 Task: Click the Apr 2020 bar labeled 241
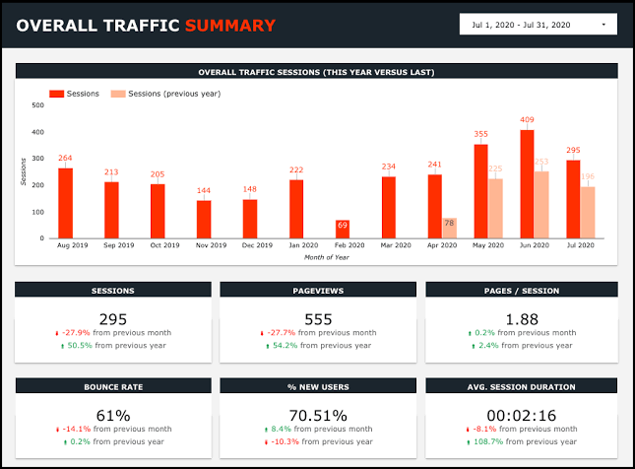pos(434,206)
